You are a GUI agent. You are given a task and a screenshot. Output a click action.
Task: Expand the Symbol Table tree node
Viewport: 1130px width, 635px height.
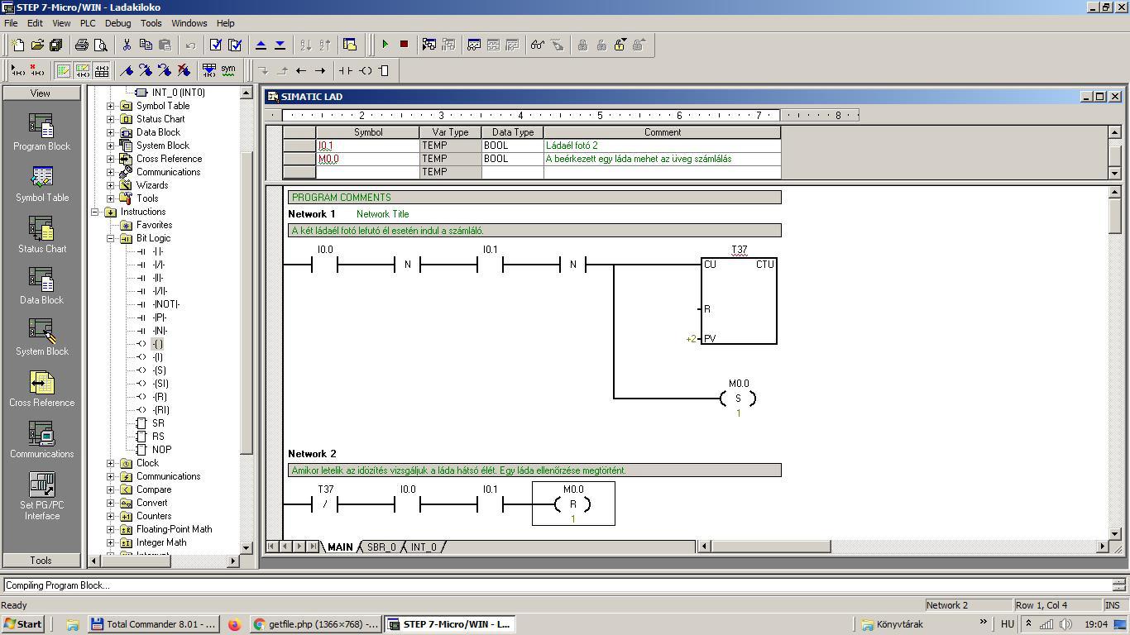click(111, 106)
